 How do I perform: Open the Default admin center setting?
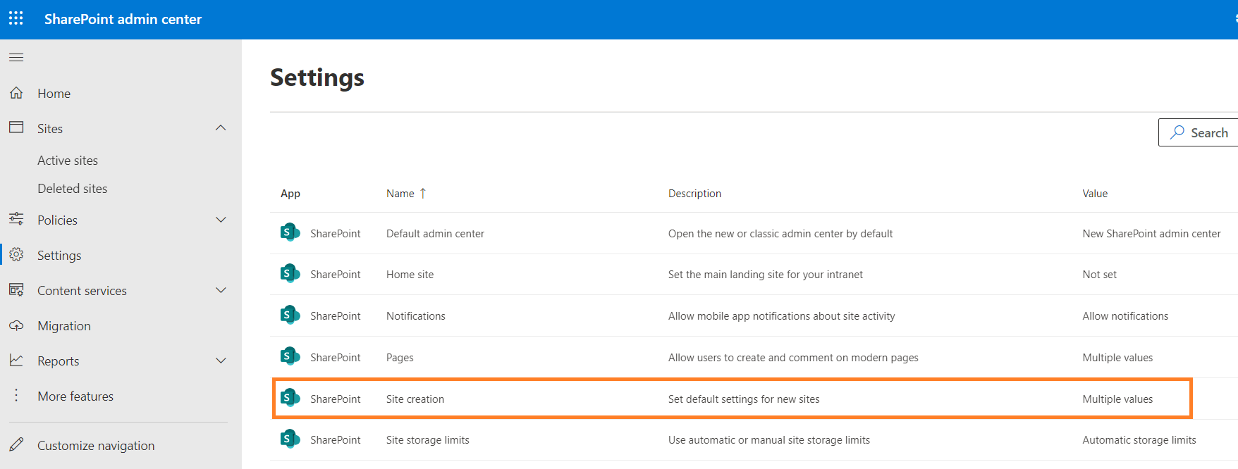tap(435, 233)
